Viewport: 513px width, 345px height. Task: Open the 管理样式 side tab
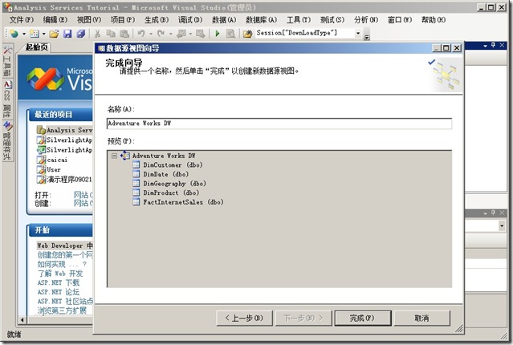click(x=7, y=141)
